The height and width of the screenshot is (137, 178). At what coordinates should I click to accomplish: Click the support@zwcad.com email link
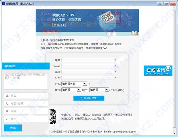(x=123, y=132)
